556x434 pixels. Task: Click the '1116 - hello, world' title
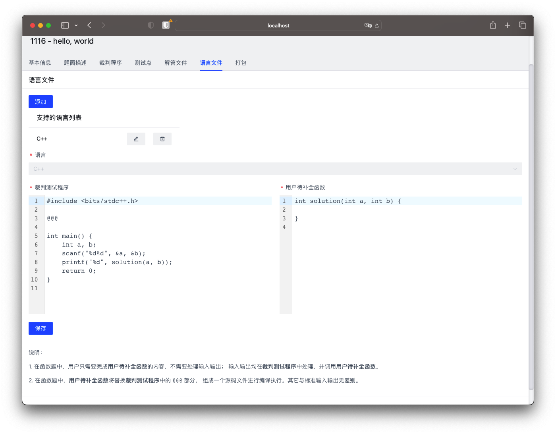pos(62,41)
